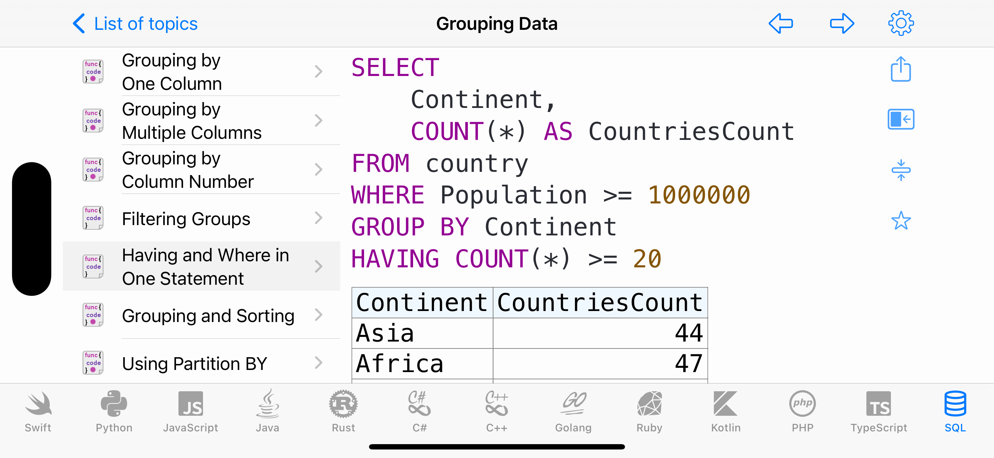
Task: Expand Filtering Groups chevron
Action: tap(318, 218)
